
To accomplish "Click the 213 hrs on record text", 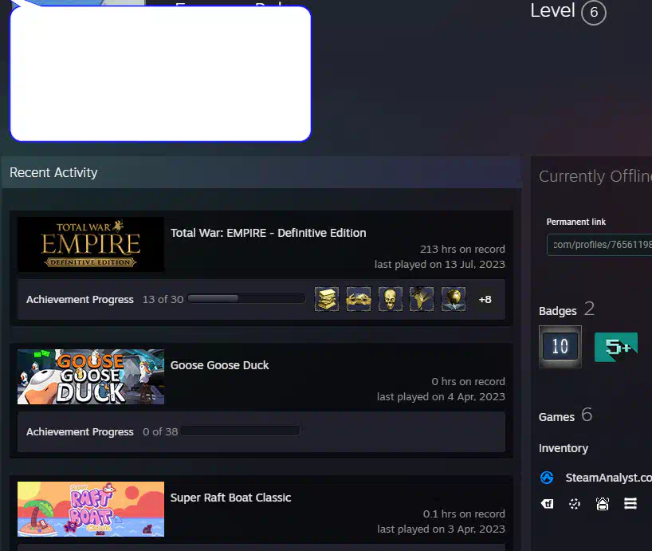I will point(462,249).
